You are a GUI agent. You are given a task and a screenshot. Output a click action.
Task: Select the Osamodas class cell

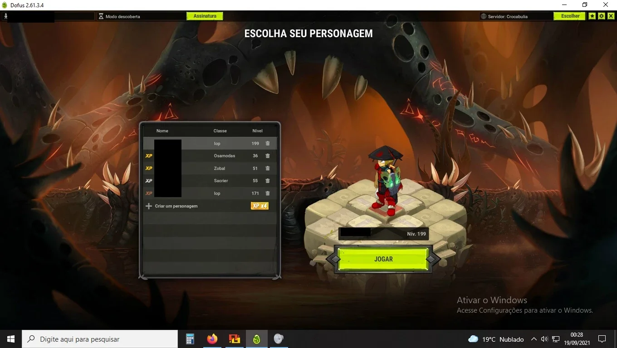(x=225, y=156)
